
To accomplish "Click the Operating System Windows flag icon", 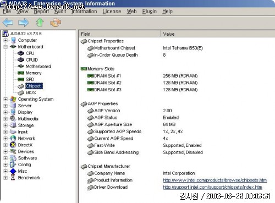I will pos(13,99).
